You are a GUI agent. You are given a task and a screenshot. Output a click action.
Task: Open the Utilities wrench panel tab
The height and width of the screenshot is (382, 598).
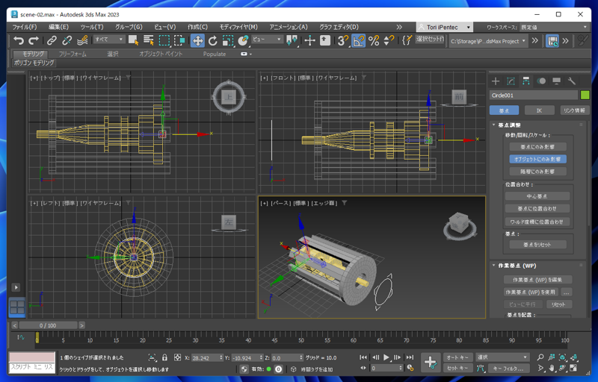click(571, 81)
